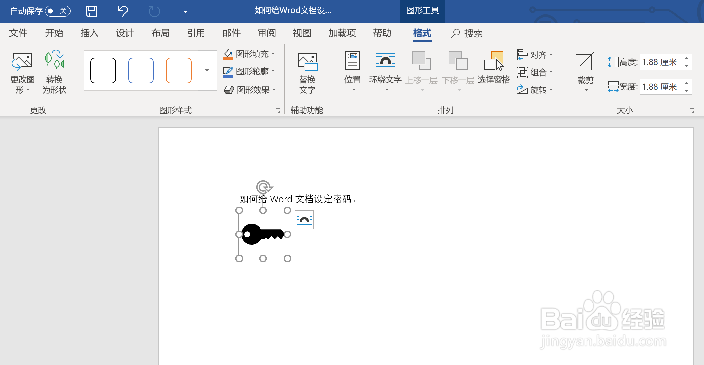
Task: Open the 图形效果 dropdown arrow
Action: 274,90
